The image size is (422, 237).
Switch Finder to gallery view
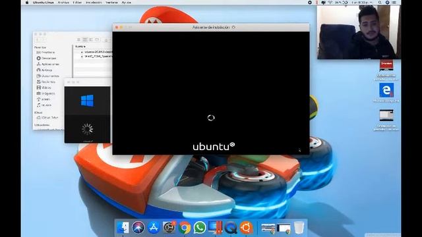pyautogui.click(x=97, y=39)
